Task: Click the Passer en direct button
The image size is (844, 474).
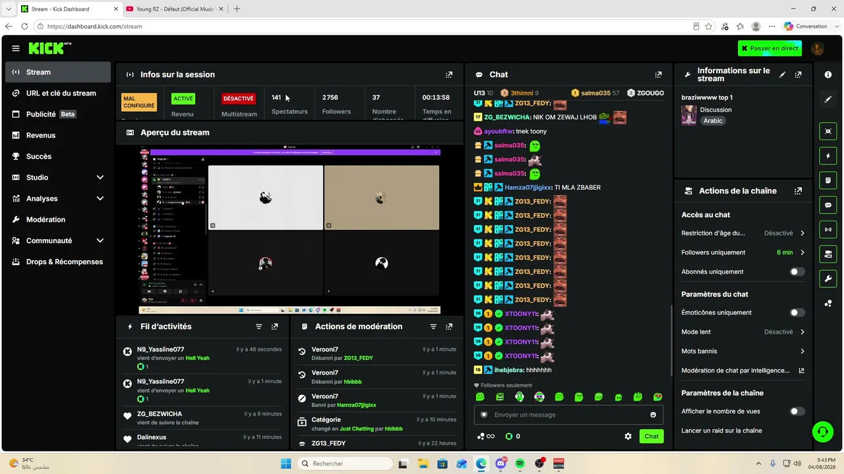Action: coord(770,48)
